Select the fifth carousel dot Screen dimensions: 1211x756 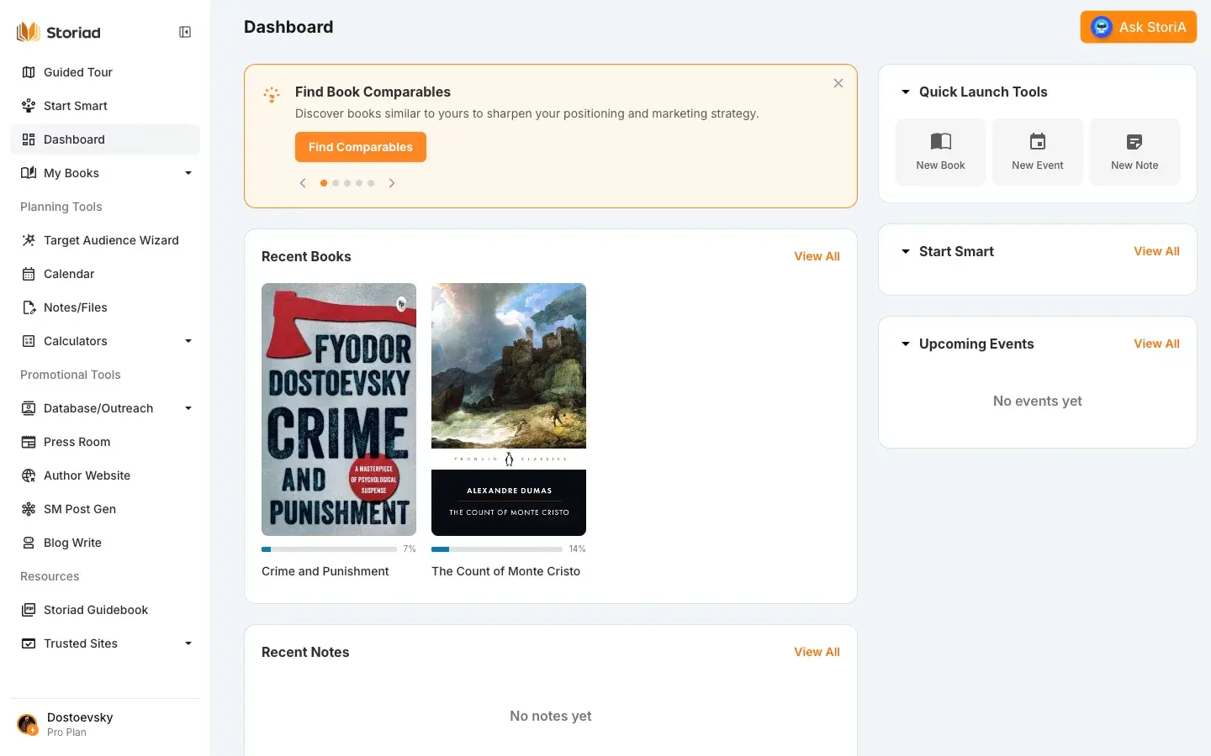click(x=371, y=183)
